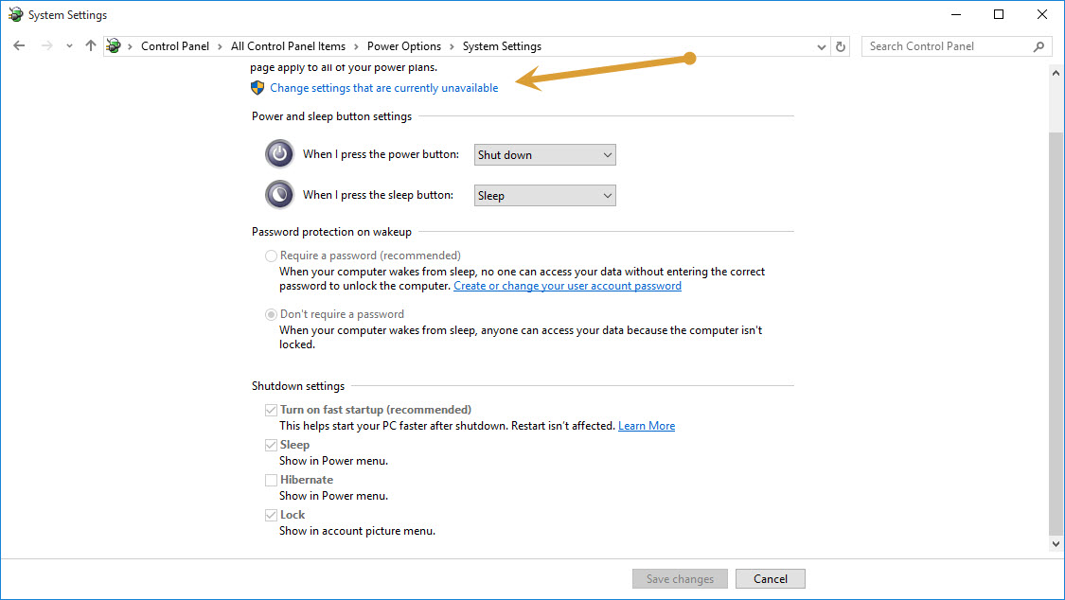Image resolution: width=1065 pixels, height=600 pixels.
Task: Open the address bar history dropdown
Action: click(x=821, y=46)
